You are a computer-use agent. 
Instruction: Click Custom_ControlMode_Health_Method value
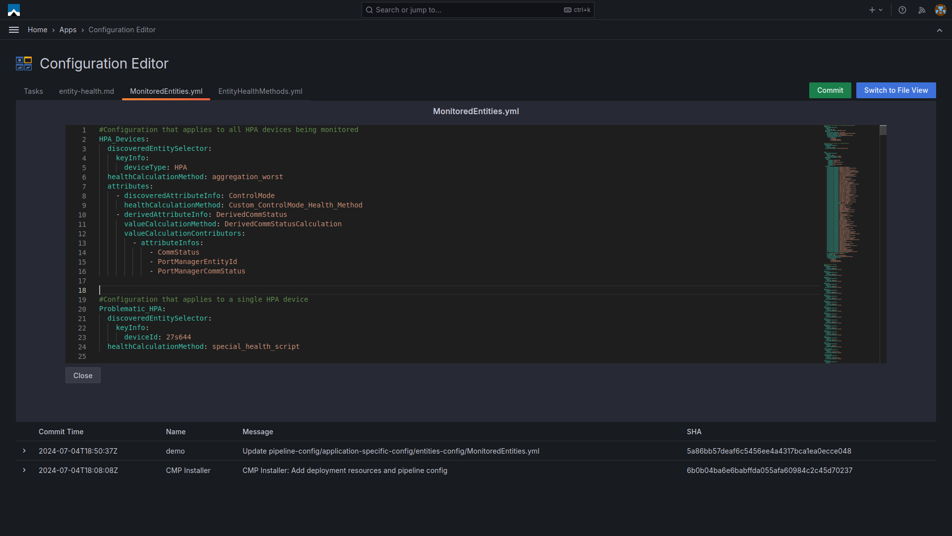[x=296, y=205]
